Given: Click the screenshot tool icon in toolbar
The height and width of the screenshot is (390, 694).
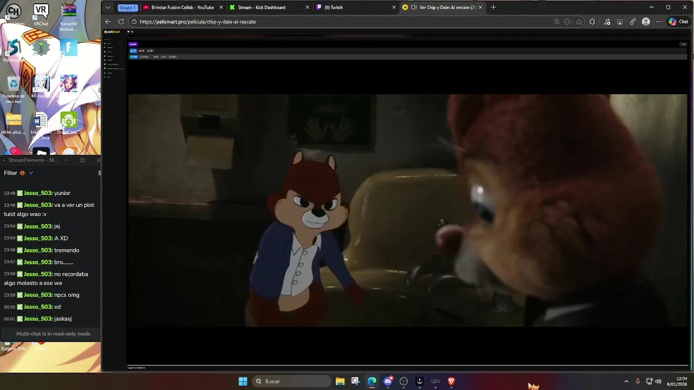Looking at the screenshot, I should (x=620, y=22).
